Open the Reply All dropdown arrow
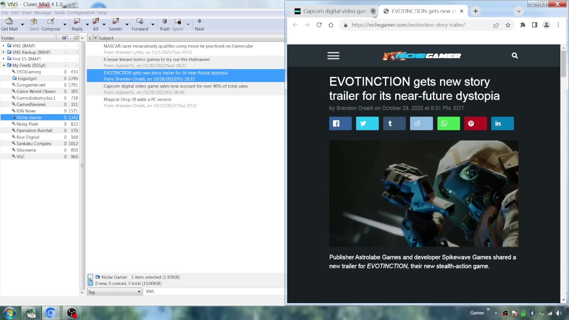The width and height of the screenshot is (569, 320). tap(104, 24)
